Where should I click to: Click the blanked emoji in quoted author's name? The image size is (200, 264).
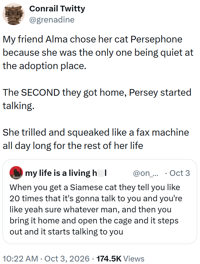point(101,173)
